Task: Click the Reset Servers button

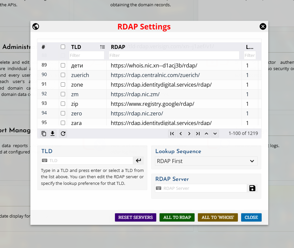Action: coord(135,217)
